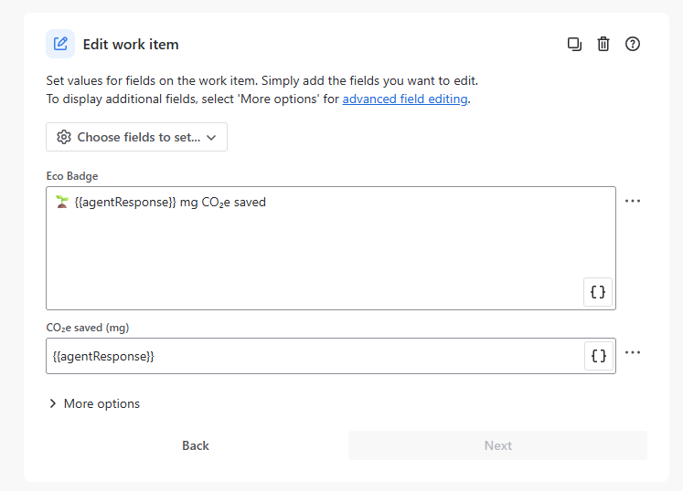Viewport: 683px width, 491px height.
Task: Open the Eco Badge field's ellipsis menu
Action: click(x=633, y=201)
